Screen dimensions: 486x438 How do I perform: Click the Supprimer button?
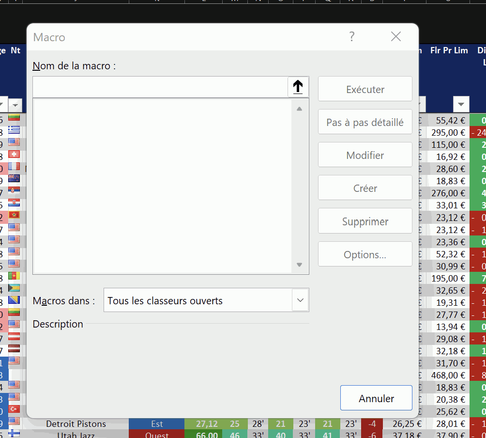pos(365,221)
